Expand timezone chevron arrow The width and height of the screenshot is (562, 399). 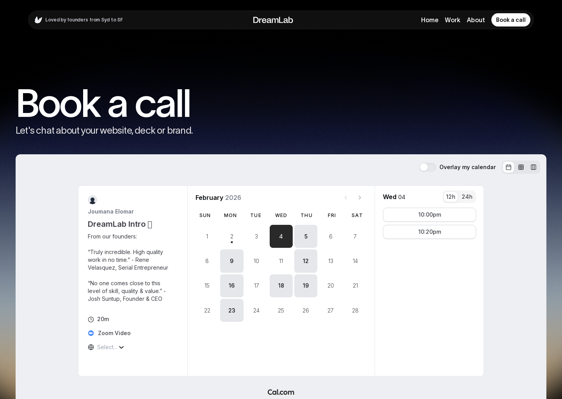click(121, 347)
